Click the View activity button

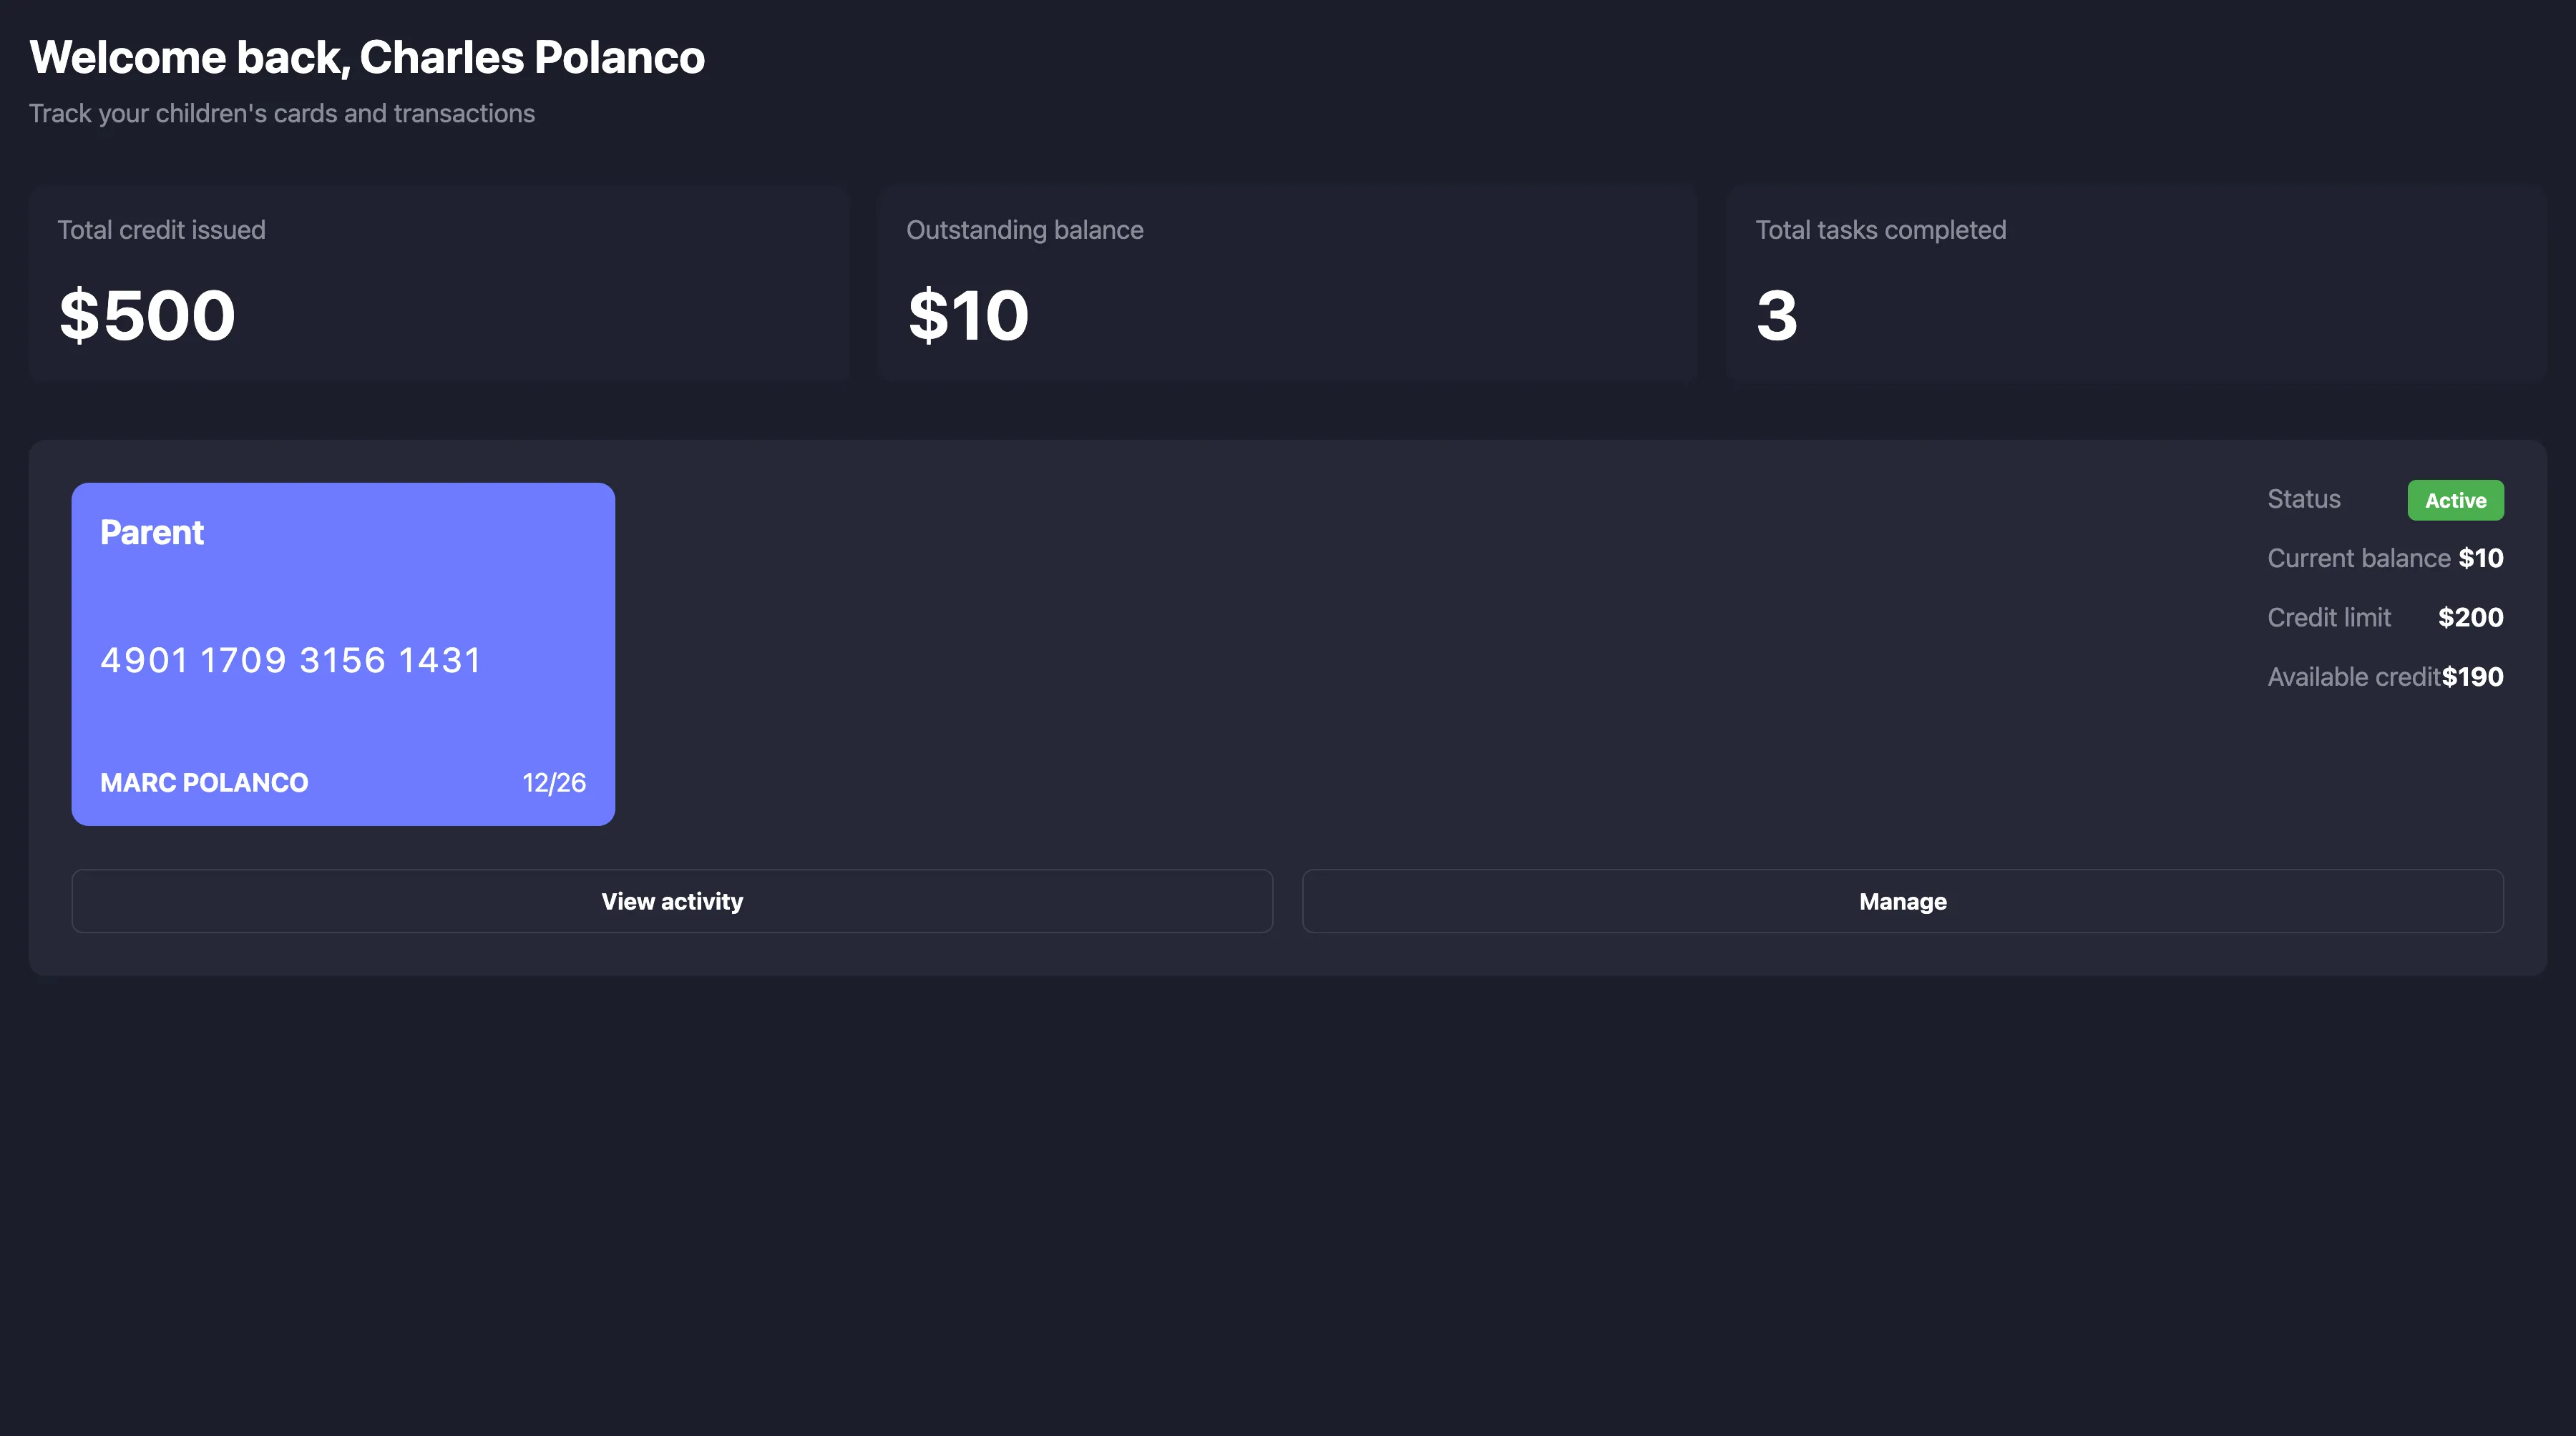671,900
